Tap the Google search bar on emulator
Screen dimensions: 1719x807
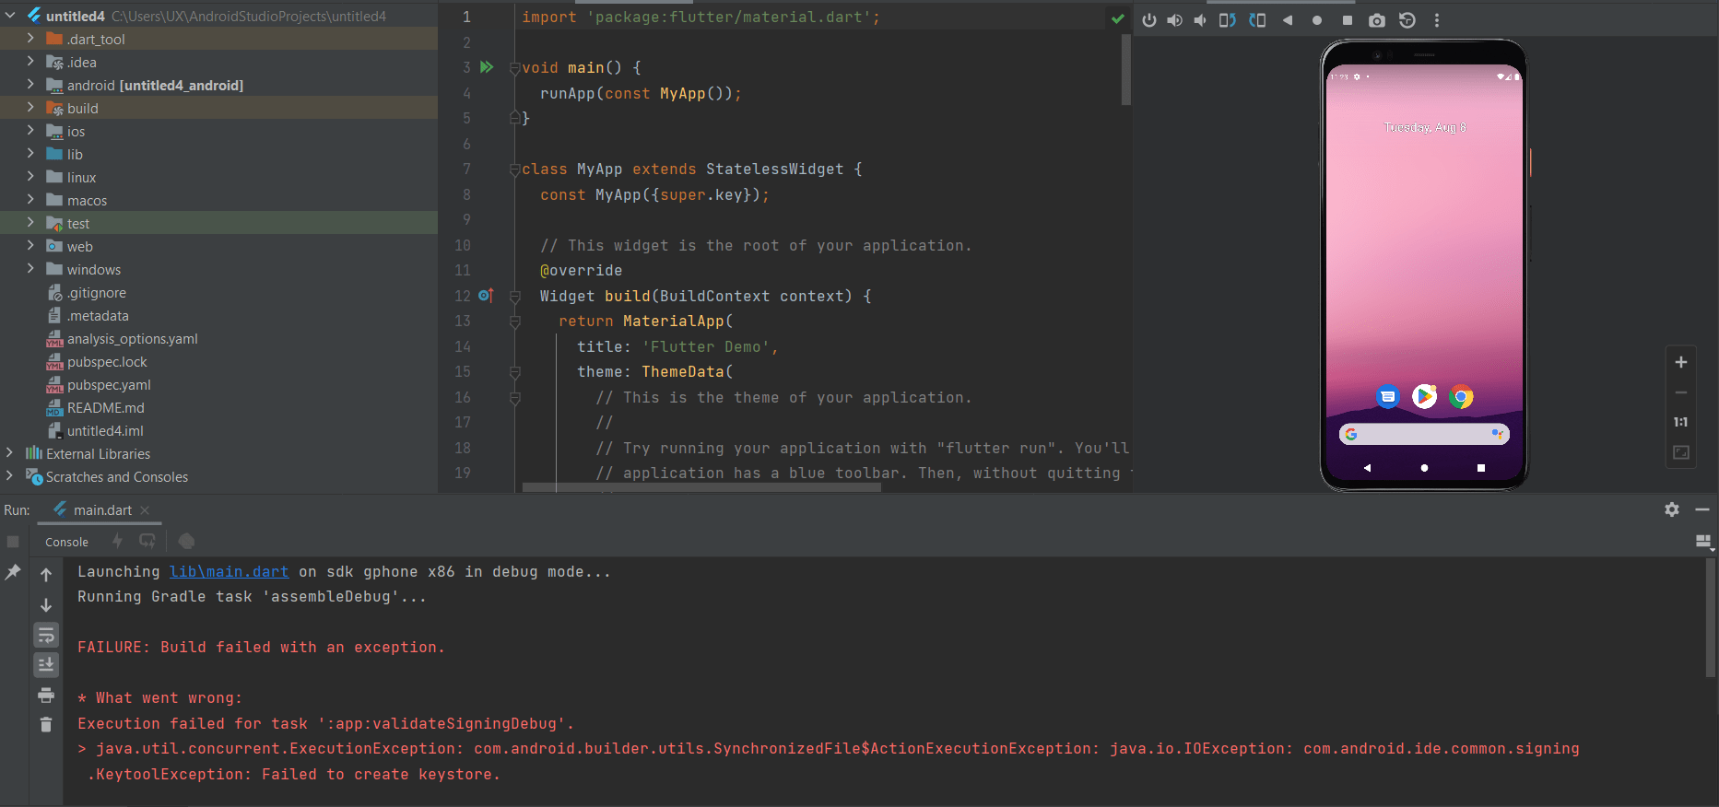[1424, 434]
